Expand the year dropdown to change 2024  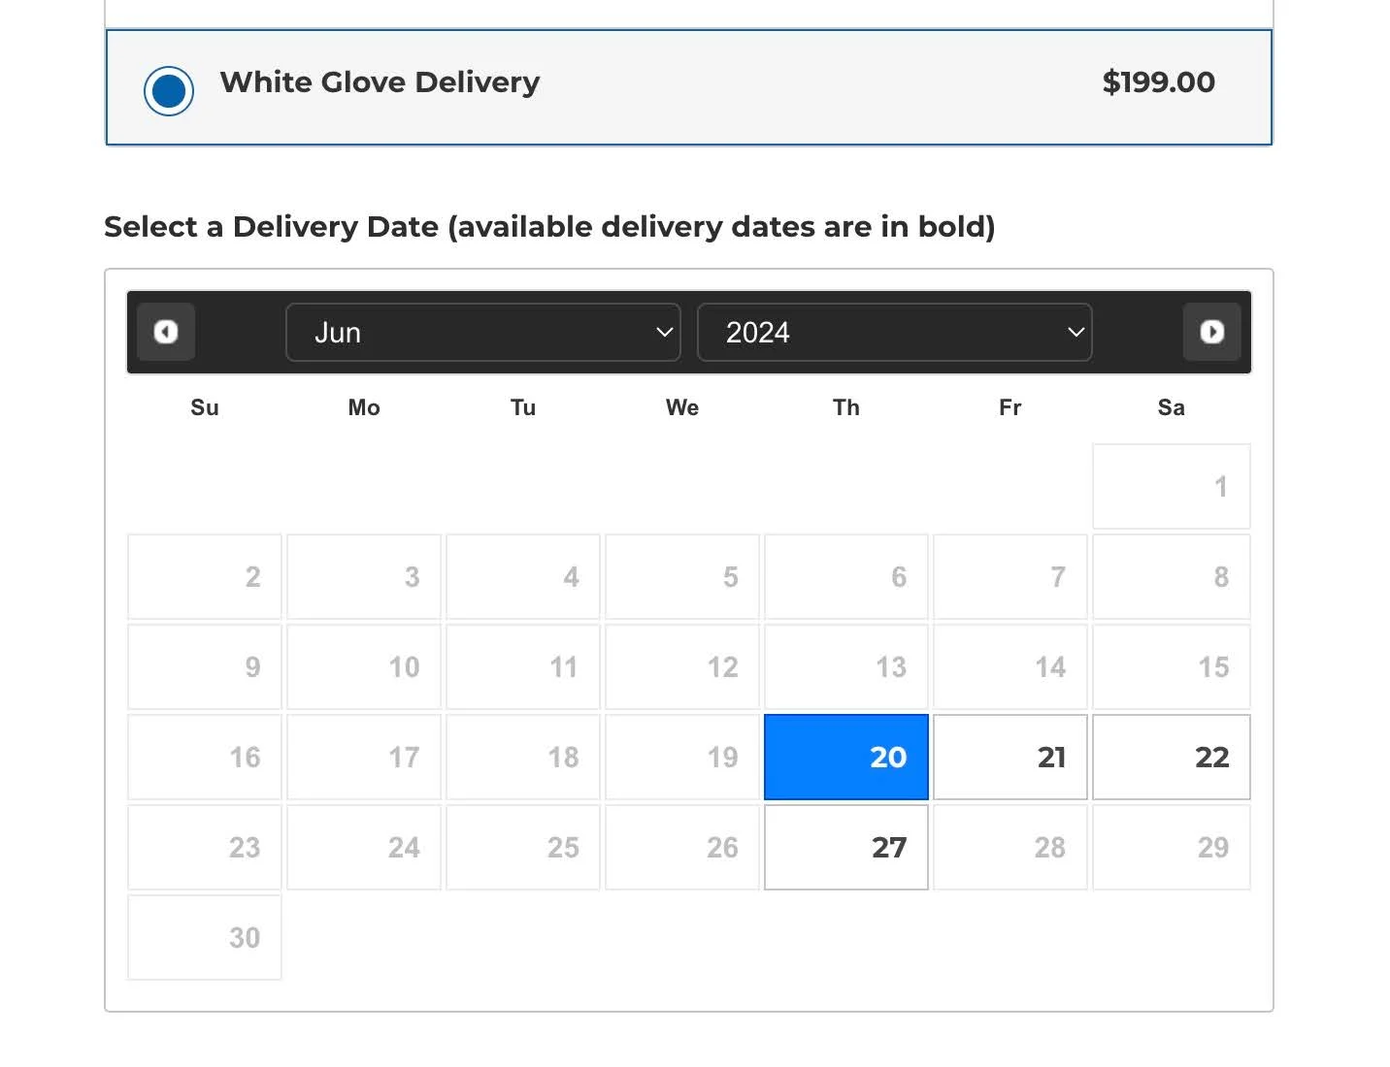click(894, 332)
